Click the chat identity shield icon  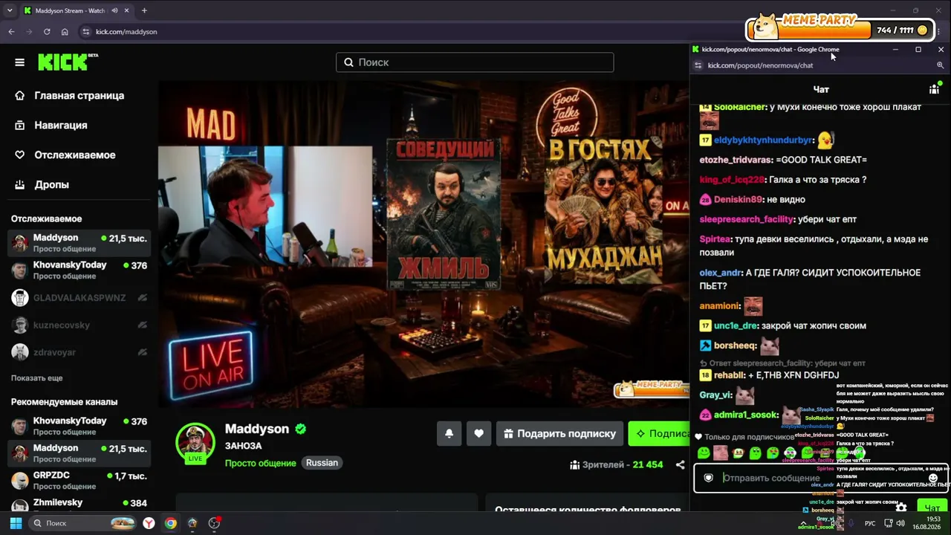coord(709,478)
